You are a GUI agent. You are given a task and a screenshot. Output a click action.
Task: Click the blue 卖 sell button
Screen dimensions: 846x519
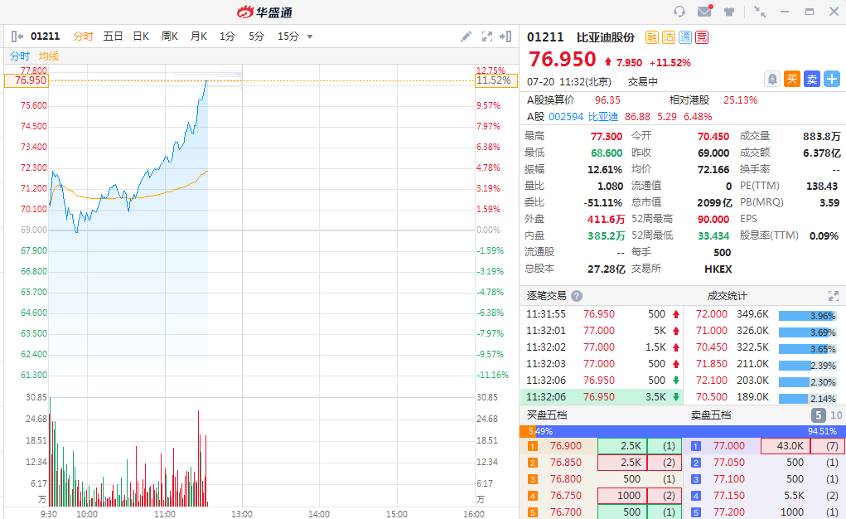coord(811,80)
